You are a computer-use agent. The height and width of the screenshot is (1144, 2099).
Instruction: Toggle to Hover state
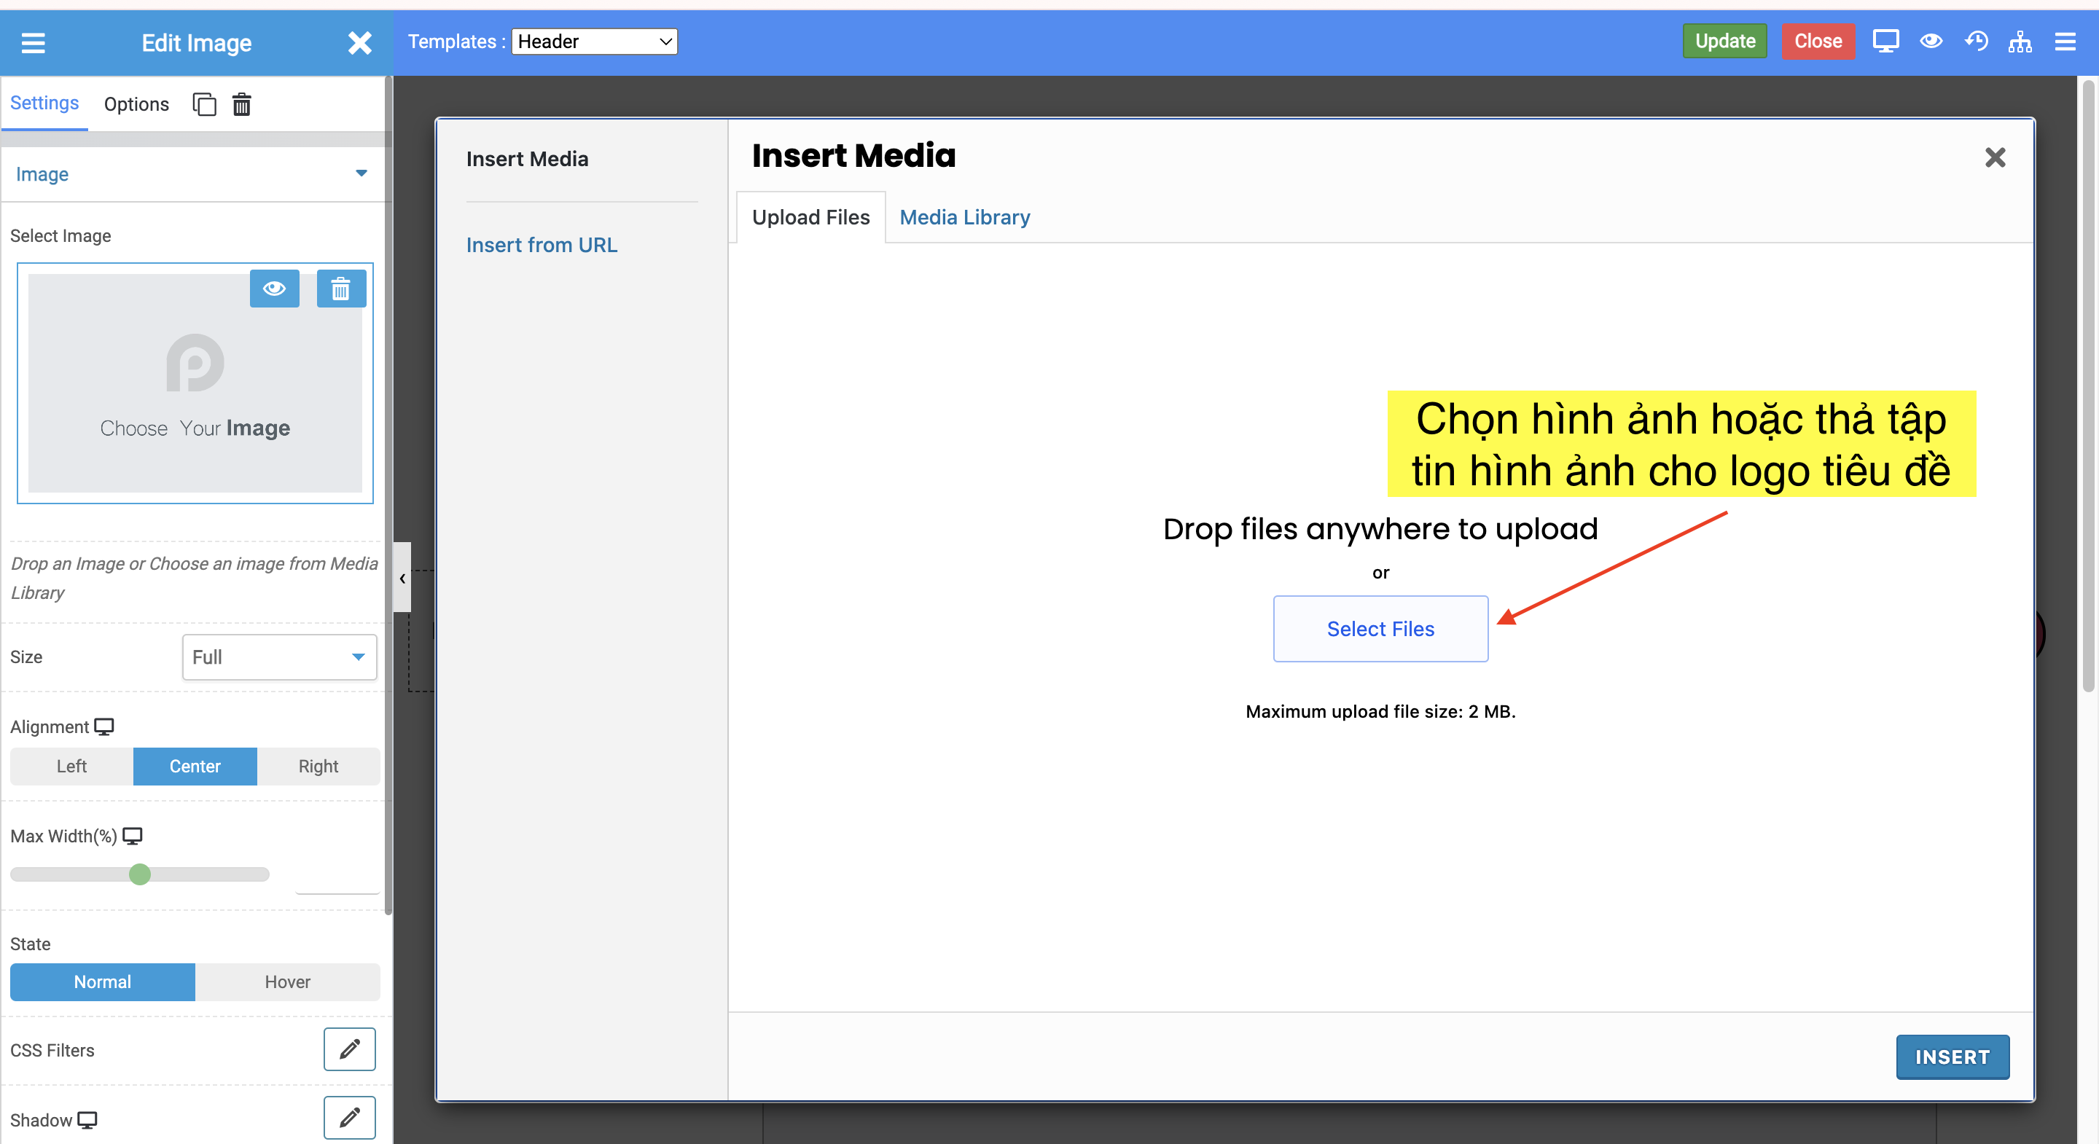tap(287, 982)
